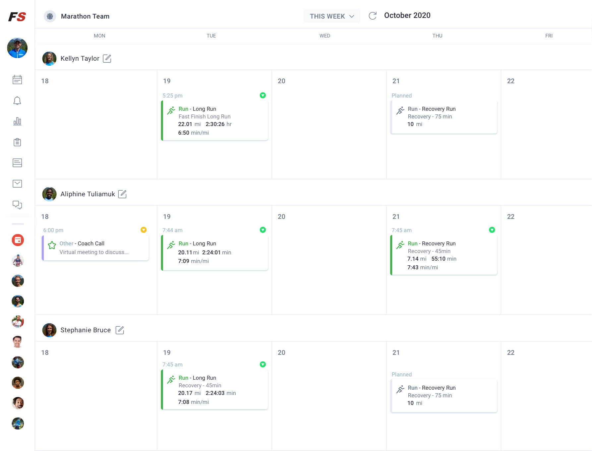Open the Coach Call virtual meeting card

[95, 248]
